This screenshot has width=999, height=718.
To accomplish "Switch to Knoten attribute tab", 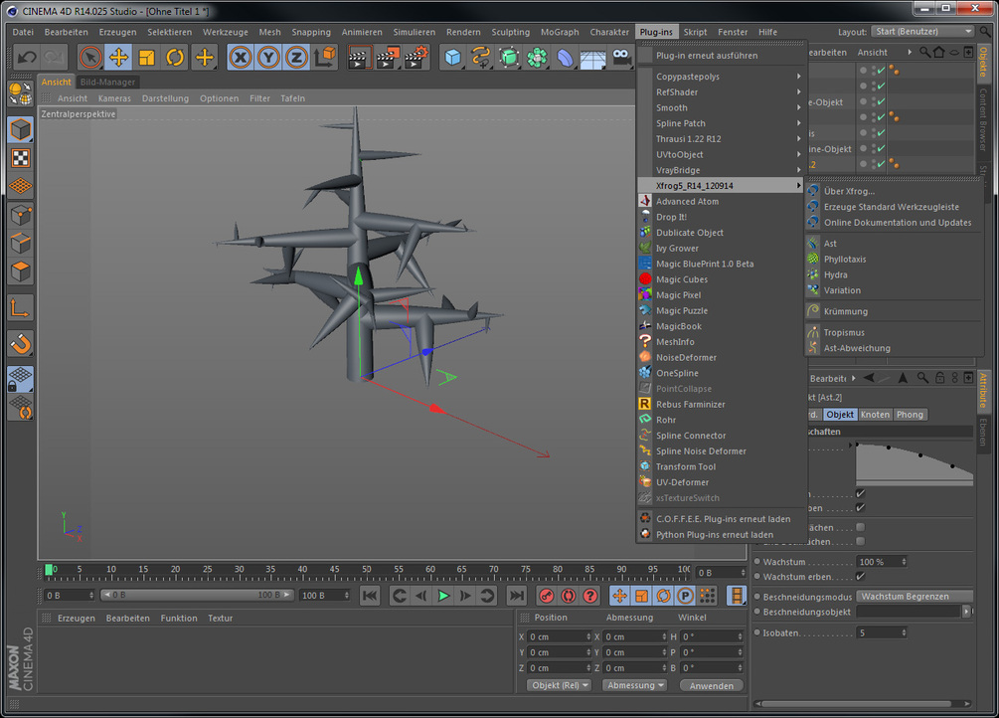I will [x=875, y=415].
